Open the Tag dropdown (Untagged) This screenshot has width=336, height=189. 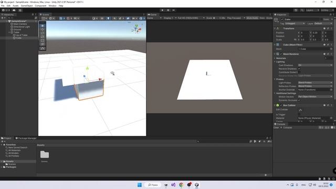point(295,23)
